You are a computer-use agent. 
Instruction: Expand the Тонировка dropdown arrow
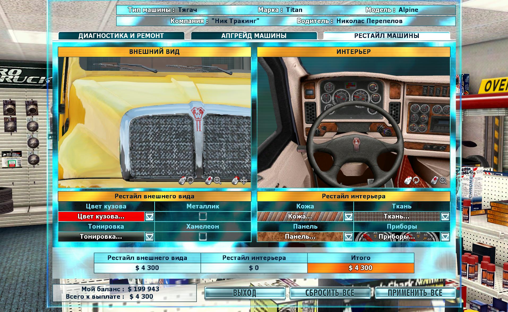149,237
